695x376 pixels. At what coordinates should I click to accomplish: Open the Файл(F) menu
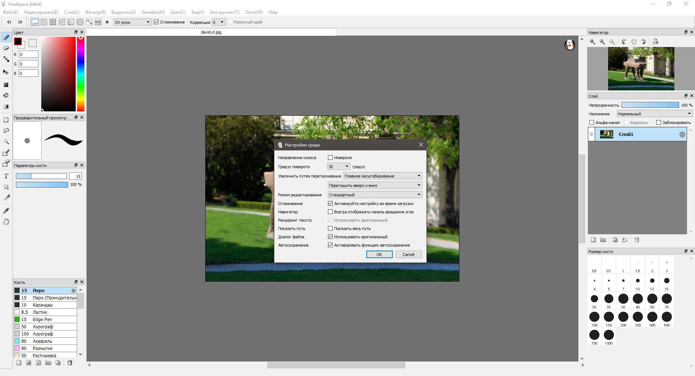click(x=10, y=12)
